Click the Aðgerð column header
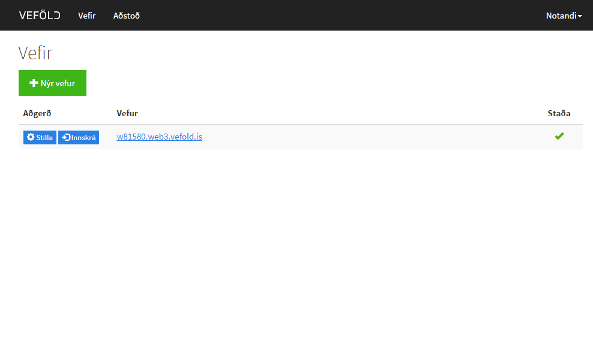 [37, 113]
